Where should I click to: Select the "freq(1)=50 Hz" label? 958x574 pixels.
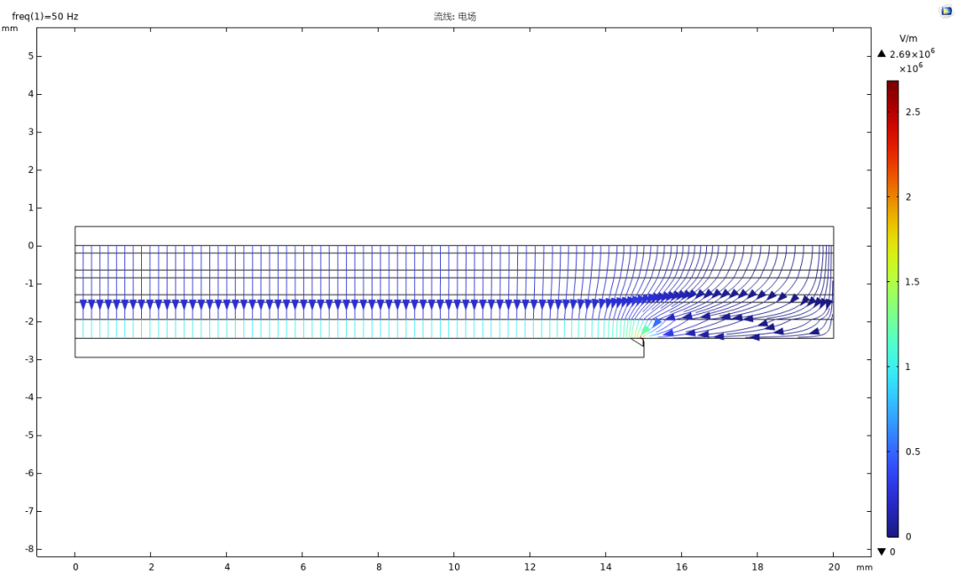click(45, 17)
